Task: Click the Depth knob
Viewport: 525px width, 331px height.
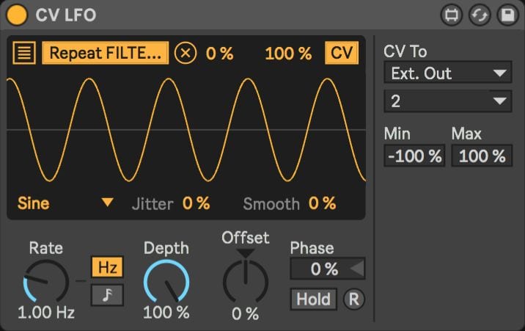Action: pyautogui.click(x=166, y=281)
